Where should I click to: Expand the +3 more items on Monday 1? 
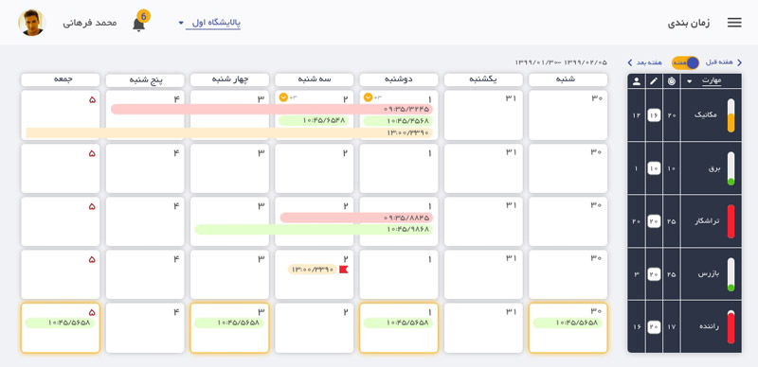[368, 97]
